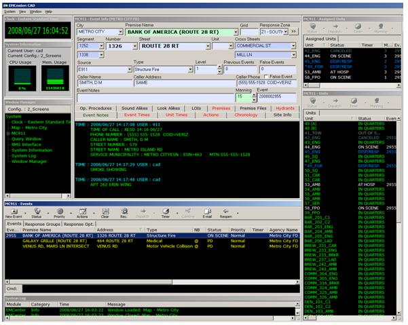Click the Timer icon in Events toolbar

tap(166, 211)
